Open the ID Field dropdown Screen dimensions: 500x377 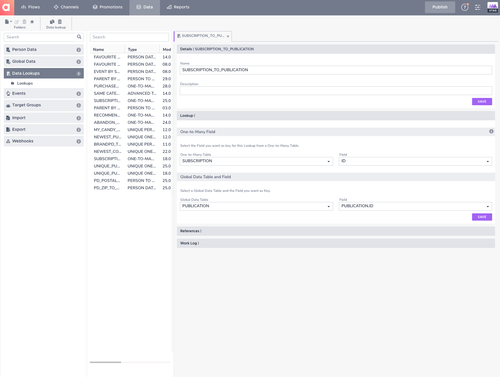pyautogui.click(x=415, y=161)
